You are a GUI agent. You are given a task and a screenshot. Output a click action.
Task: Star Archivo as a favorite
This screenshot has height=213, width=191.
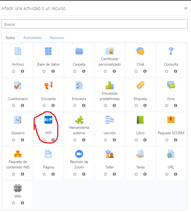coord(13,71)
